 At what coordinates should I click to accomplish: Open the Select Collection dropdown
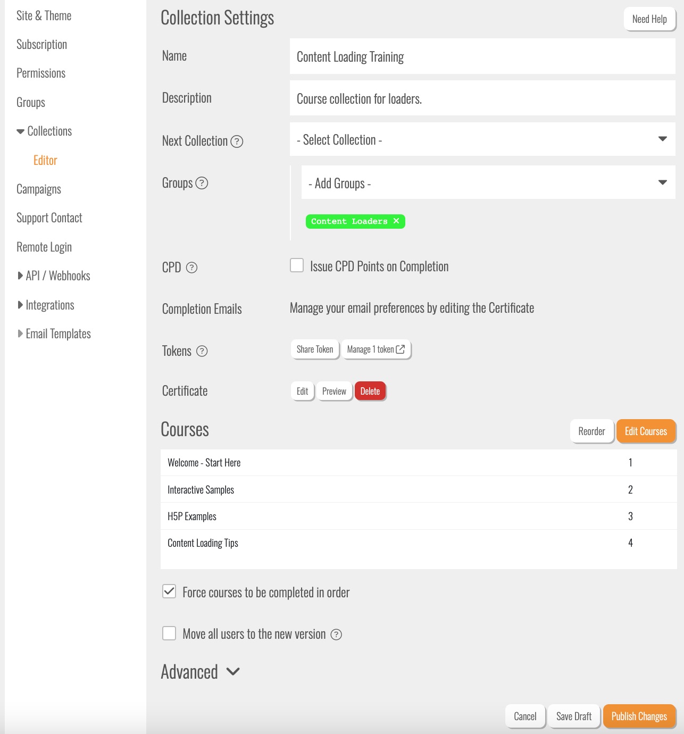click(482, 139)
